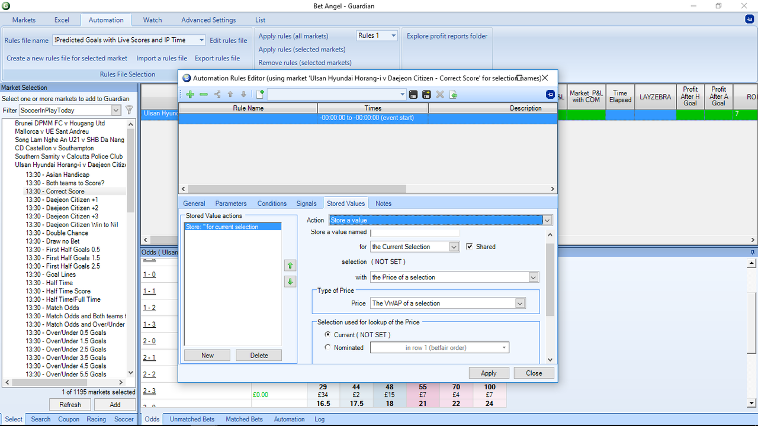Move the rule down with the down arrow icon
The width and height of the screenshot is (758, 426).
click(243, 94)
